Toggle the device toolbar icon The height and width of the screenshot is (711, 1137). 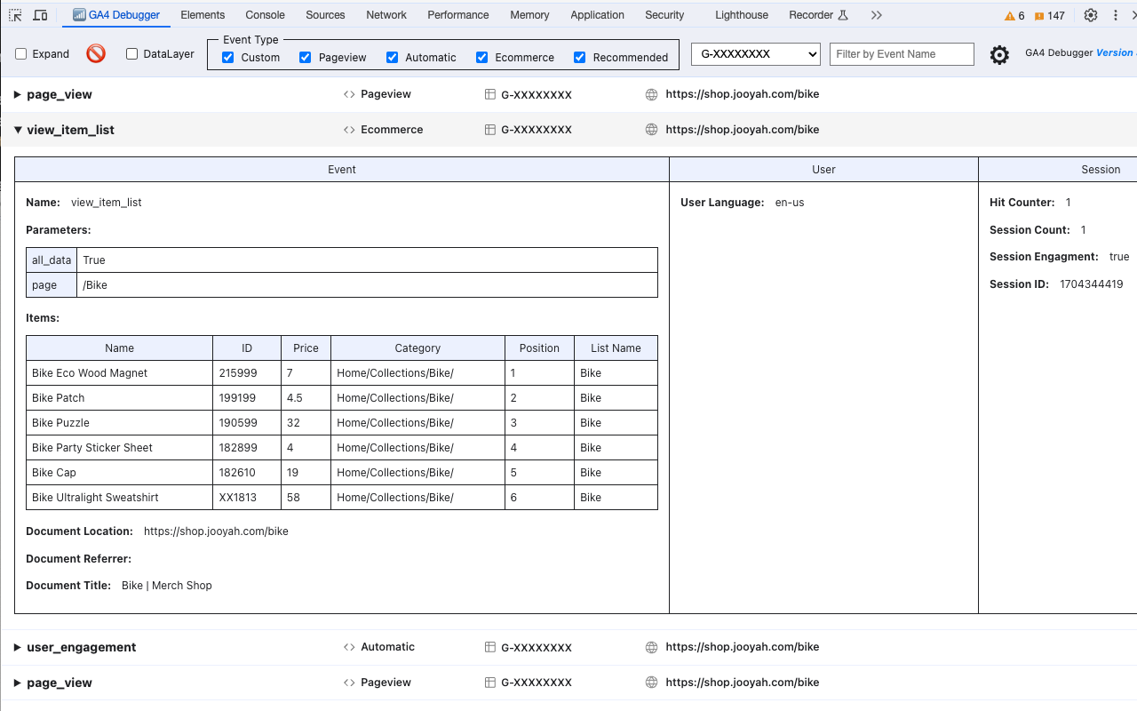[39, 15]
